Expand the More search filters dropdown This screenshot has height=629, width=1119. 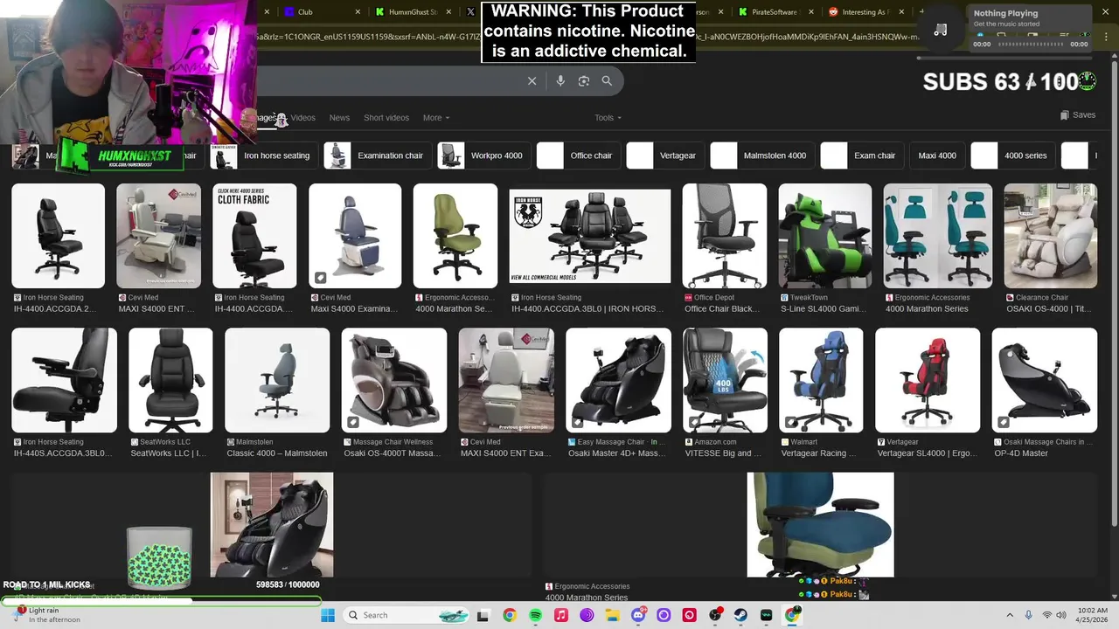436,117
